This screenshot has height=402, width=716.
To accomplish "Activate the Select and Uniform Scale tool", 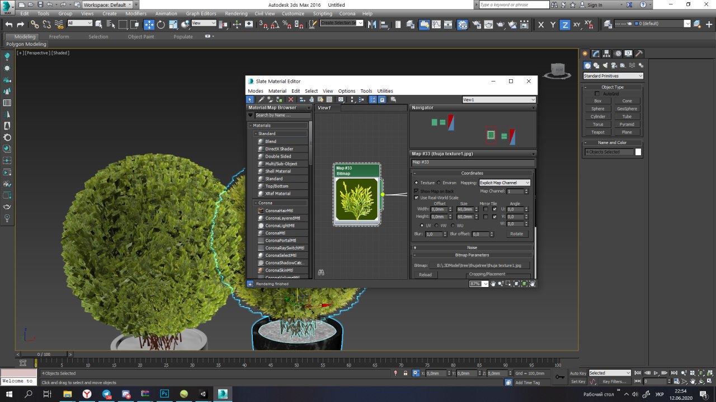I will 173,25.
